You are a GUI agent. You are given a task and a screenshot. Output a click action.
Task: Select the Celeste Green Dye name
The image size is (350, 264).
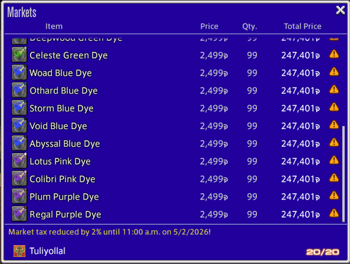(68, 55)
